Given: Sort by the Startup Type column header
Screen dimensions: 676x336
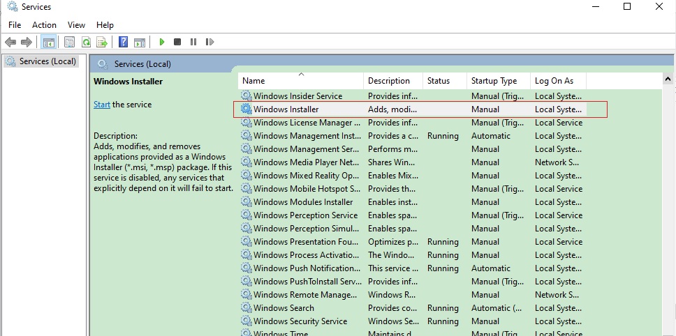Looking at the screenshot, I should click(499, 81).
